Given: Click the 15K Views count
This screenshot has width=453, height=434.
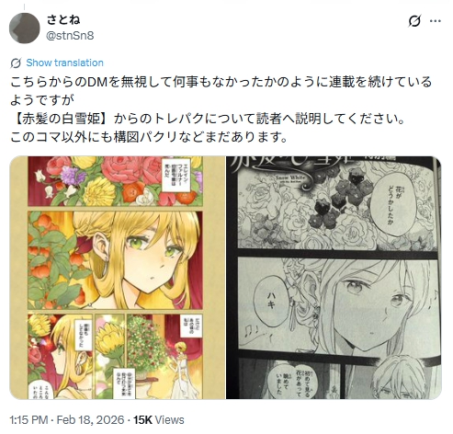Looking at the screenshot, I should (x=159, y=419).
